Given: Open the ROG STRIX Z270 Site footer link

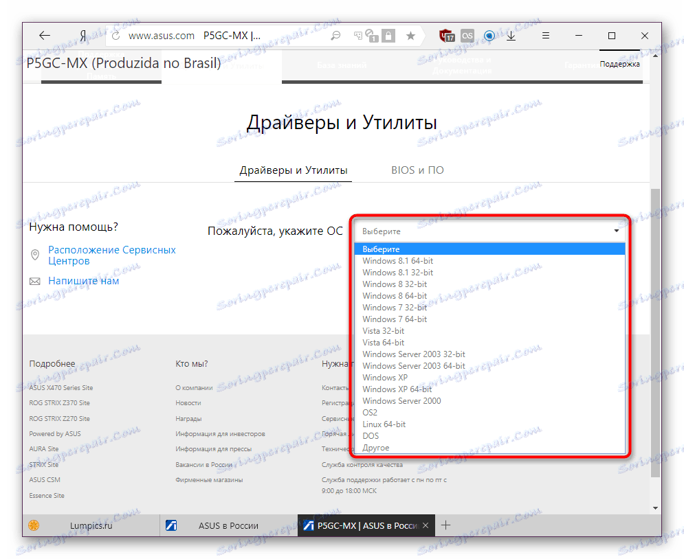Looking at the screenshot, I should (59, 419).
